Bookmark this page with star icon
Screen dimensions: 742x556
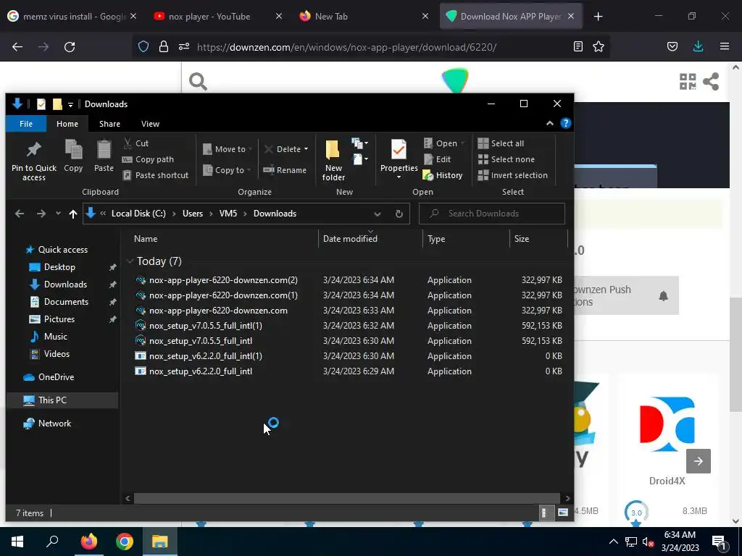598,46
